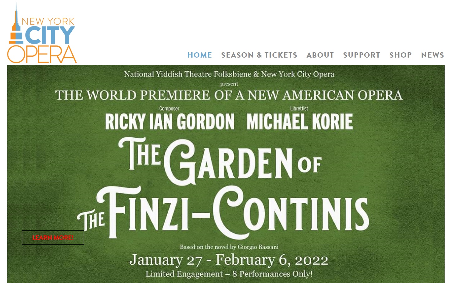Click the New York City Opera logo
Image resolution: width=454 pixels, height=283 pixels.
(x=42, y=33)
